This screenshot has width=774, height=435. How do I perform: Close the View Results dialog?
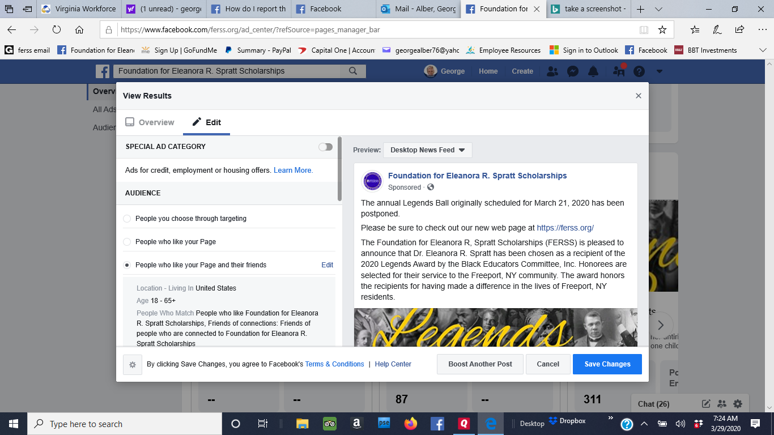(639, 96)
